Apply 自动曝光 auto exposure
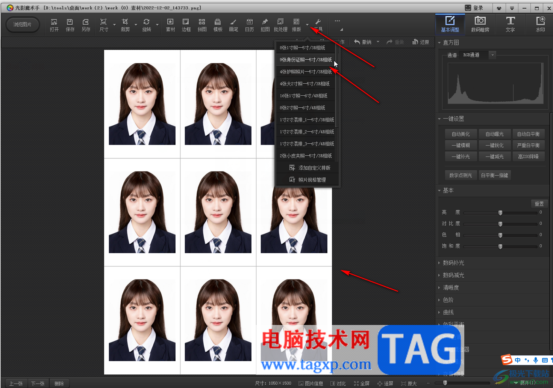 pyautogui.click(x=494, y=134)
